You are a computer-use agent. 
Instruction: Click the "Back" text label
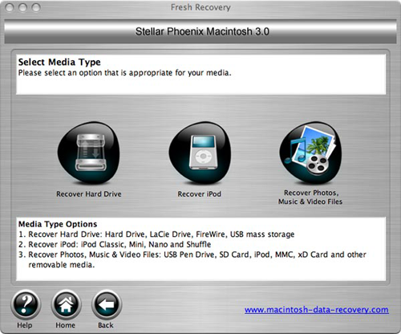(x=106, y=325)
